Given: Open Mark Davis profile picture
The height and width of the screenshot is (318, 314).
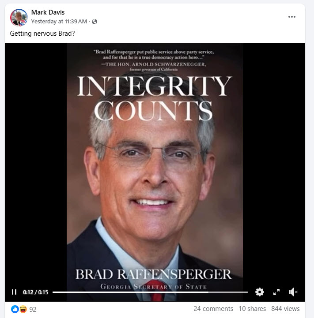Looking at the screenshot, I should click(x=19, y=18).
